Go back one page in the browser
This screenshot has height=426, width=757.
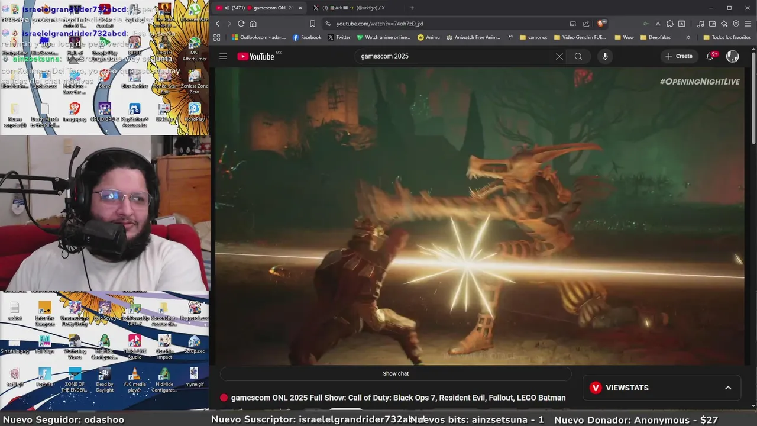click(218, 24)
